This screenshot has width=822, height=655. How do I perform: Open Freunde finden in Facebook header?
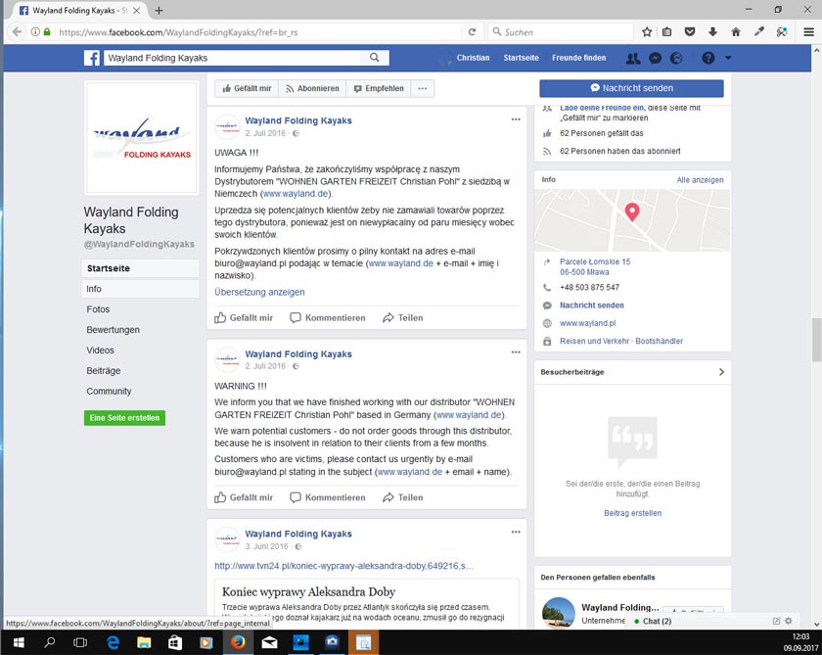pos(578,58)
